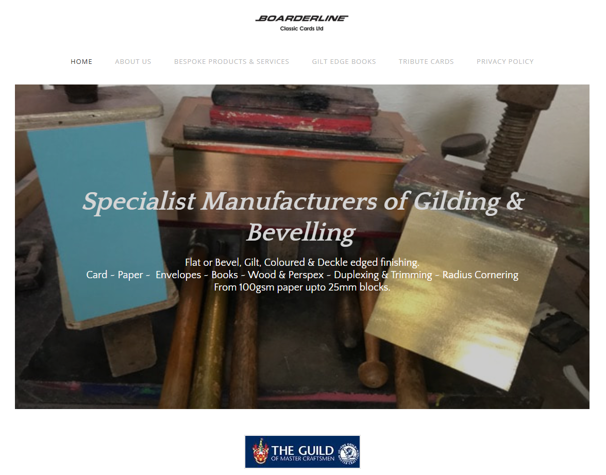Open Bespoke Products & Services menu item
This screenshot has height=475, width=606.
(231, 61)
